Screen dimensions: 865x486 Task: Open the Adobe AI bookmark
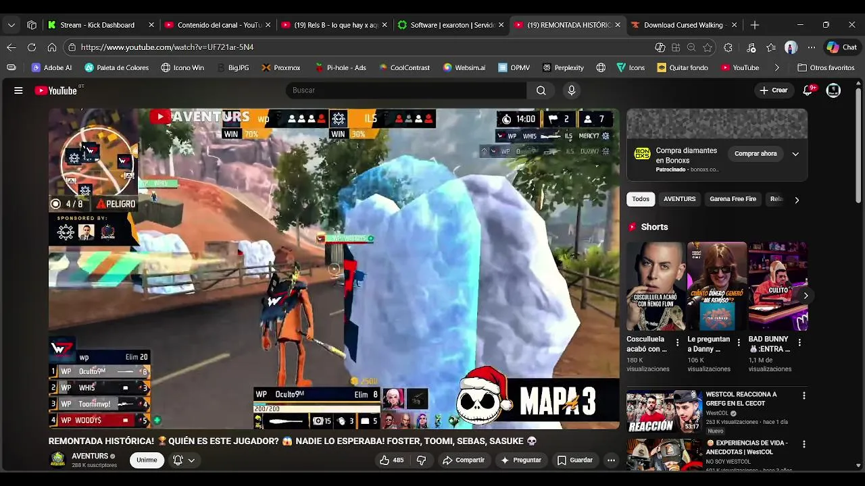pyautogui.click(x=51, y=67)
